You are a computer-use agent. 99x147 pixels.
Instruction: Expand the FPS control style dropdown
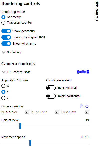coord(16,72)
